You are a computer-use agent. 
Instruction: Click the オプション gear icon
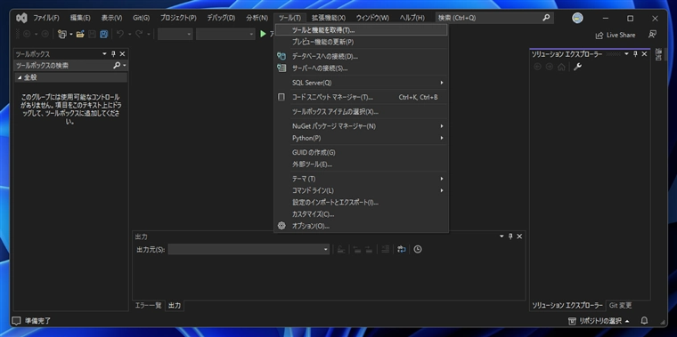[x=281, y=225]
